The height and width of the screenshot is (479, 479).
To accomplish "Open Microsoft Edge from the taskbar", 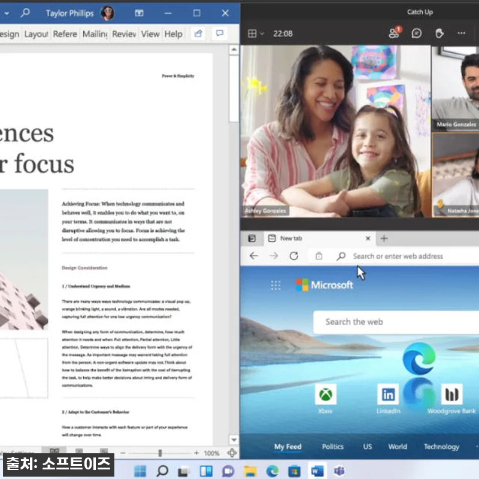I will coord(272,471).
